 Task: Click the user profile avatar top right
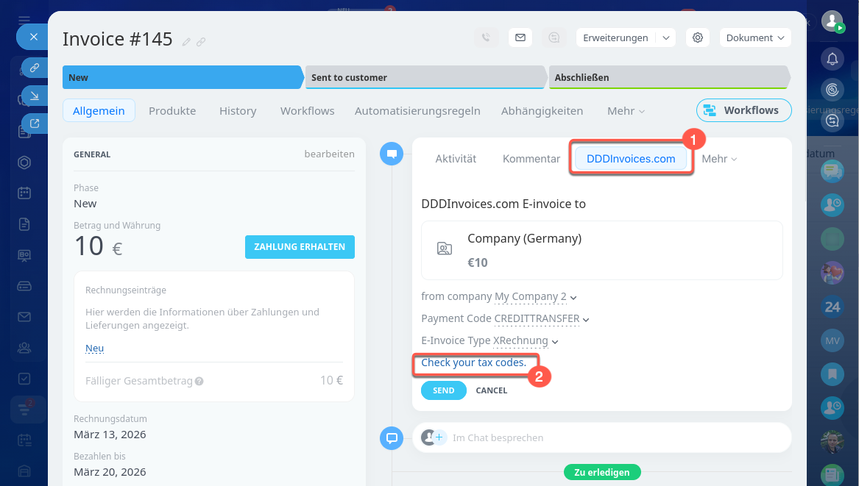pyautogui.click(x=833, y=21)
